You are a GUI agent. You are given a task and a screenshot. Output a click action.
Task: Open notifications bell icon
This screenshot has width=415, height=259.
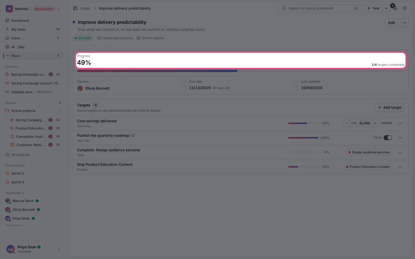pos(395,8)
